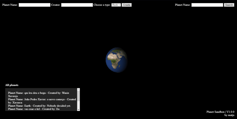Click the 'All planets' heading
Image resolution: width=237 pixels, height=119 pixels.
pyautogui.click(x=12, y=85)
